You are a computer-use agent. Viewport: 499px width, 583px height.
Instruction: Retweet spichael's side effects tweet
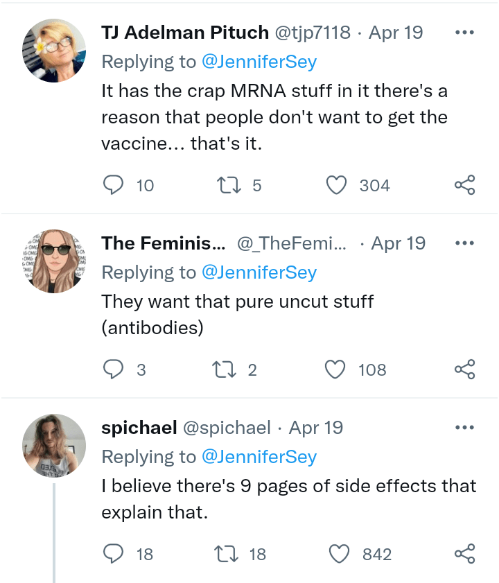(x=227, y=554)
